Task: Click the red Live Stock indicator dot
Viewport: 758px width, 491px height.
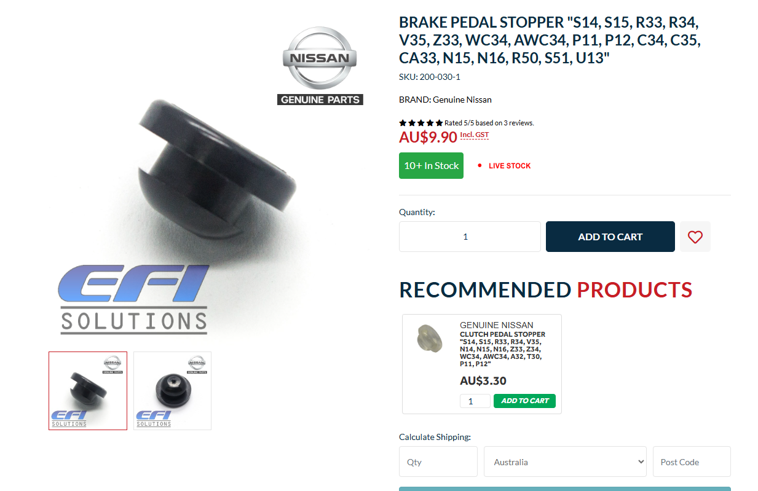Action: click(x=480, y=166)
